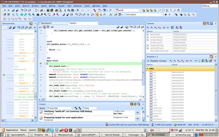Toggle the r0 register checkbox
The image size is (219, 137).
point(151,72)
